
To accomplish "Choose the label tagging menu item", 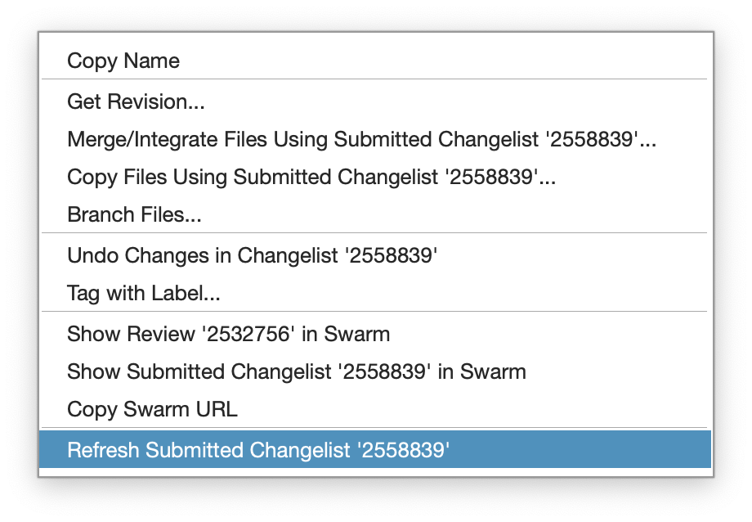I will pyautogui.click(x=375, y=292).
